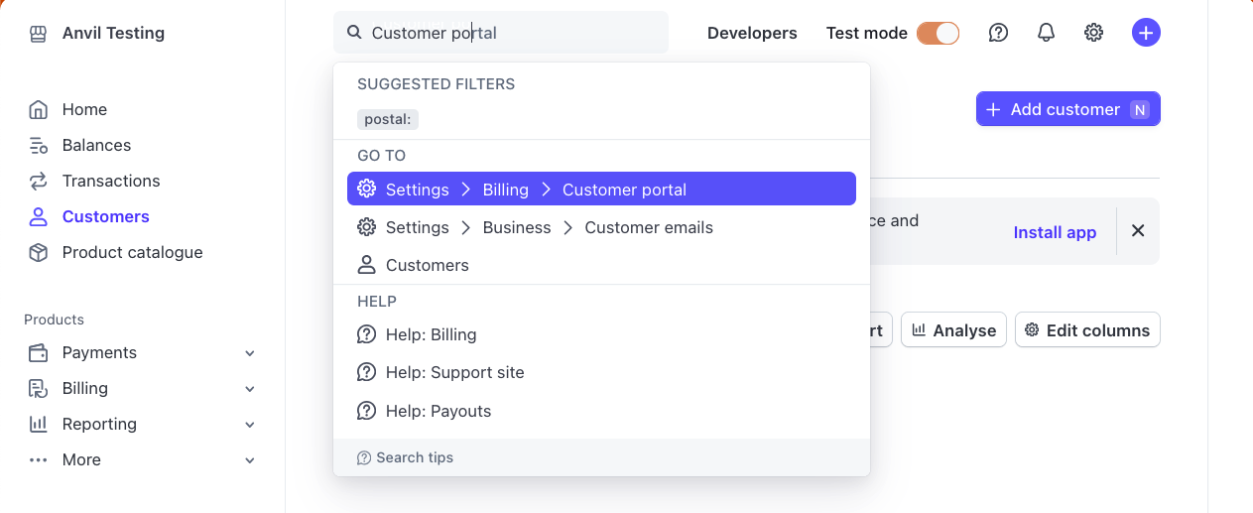Click the Home icon in sidebar
The height and width of the screenshot is (513, 1253).
pyautogui.click(x=38, y=109)
